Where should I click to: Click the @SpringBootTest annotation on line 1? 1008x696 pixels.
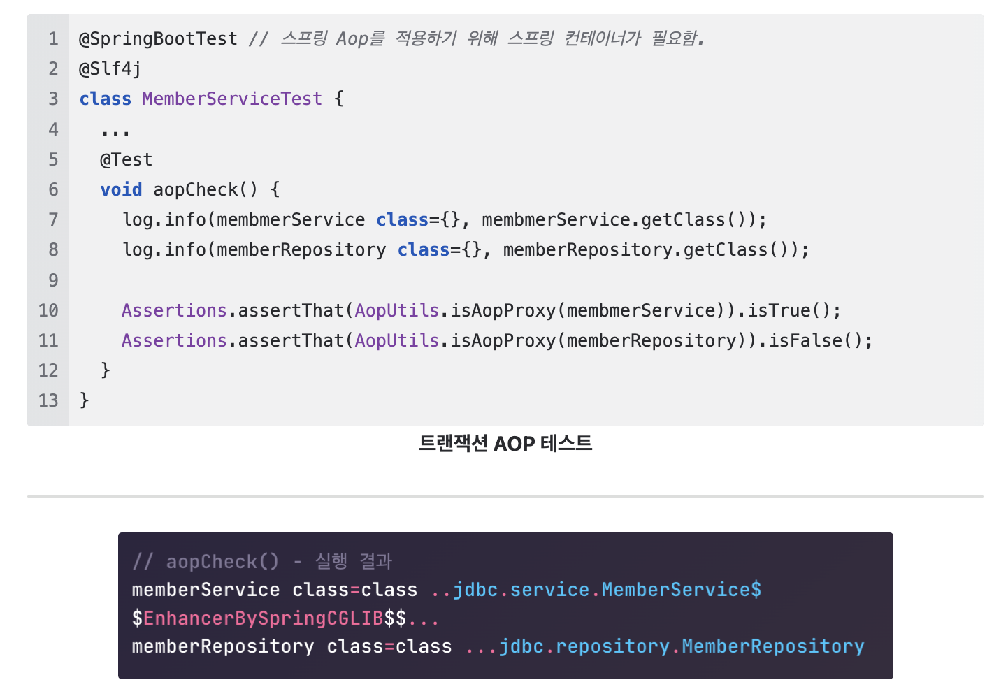coord(158,38)
